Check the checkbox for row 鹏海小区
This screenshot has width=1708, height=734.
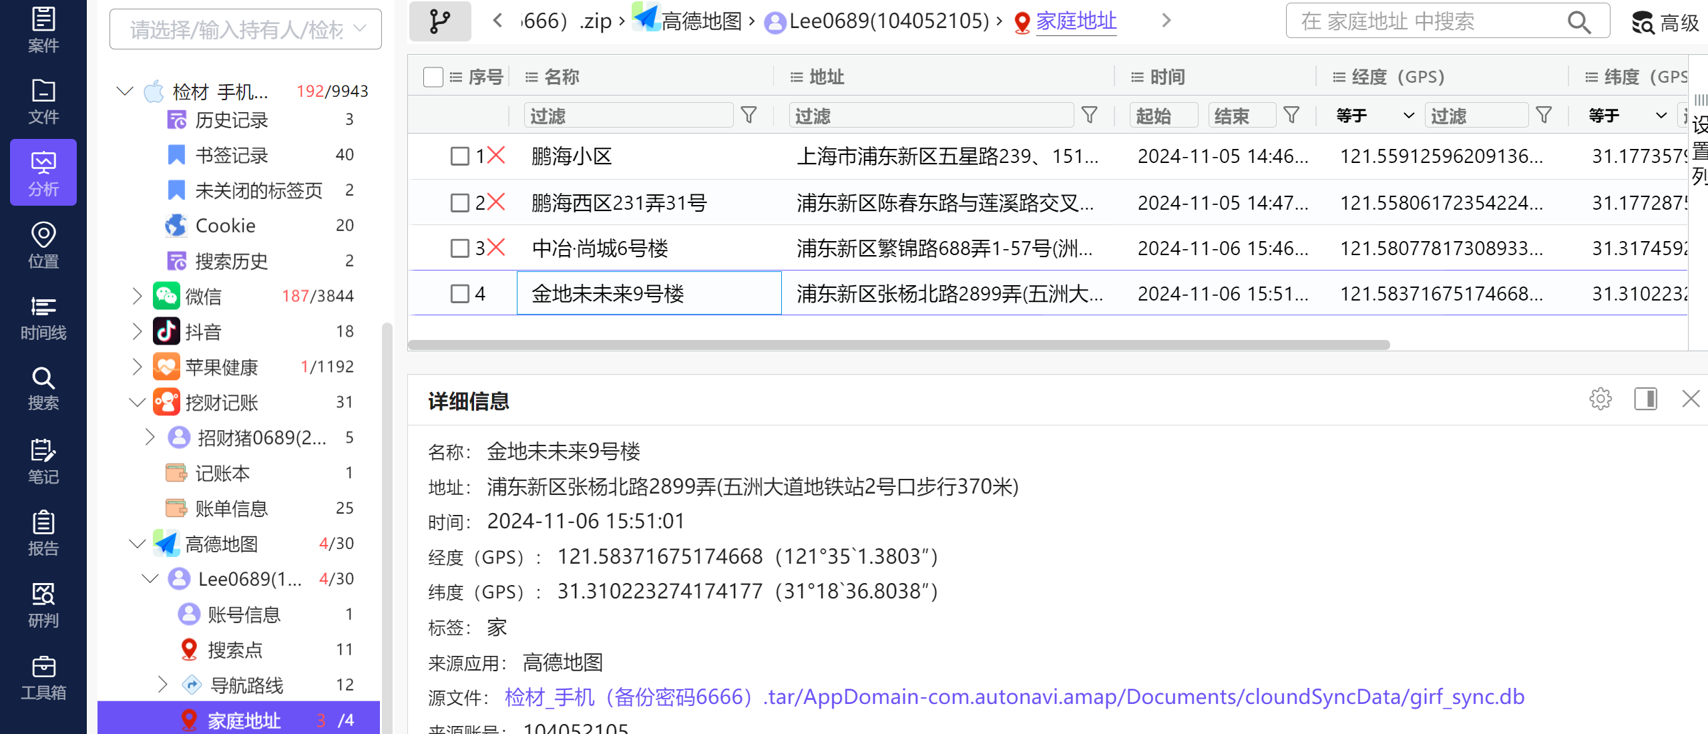click(459, 156)
